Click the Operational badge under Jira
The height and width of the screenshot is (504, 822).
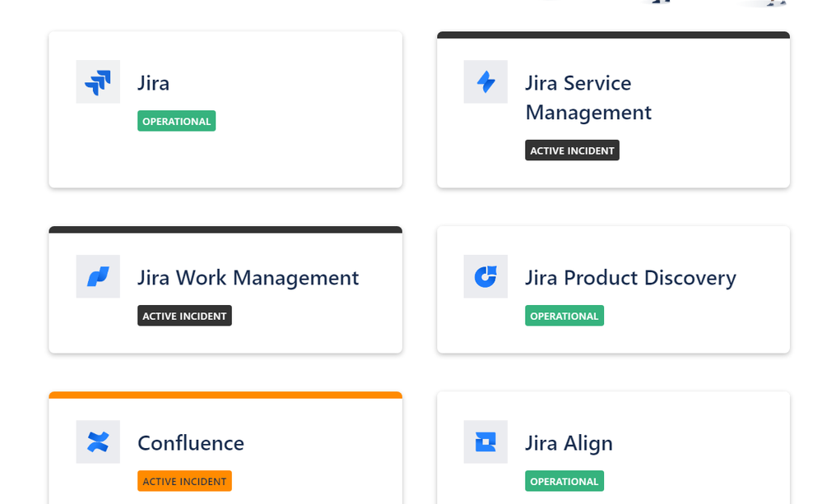pos(177,121)
